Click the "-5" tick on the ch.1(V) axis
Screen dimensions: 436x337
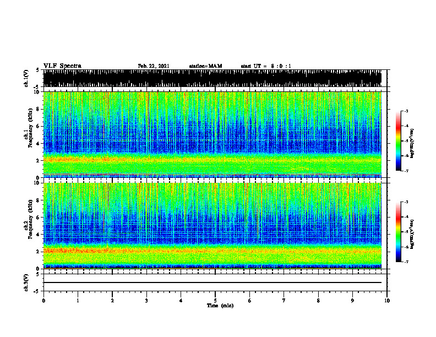37,87
